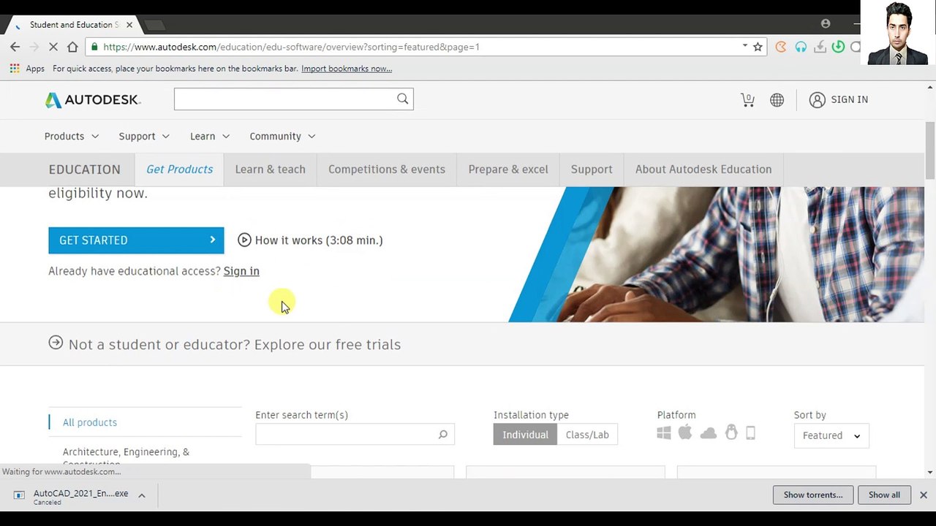Click the gray download tray extension icon
The height and width of the screenshot is (526, 936).
820,47
